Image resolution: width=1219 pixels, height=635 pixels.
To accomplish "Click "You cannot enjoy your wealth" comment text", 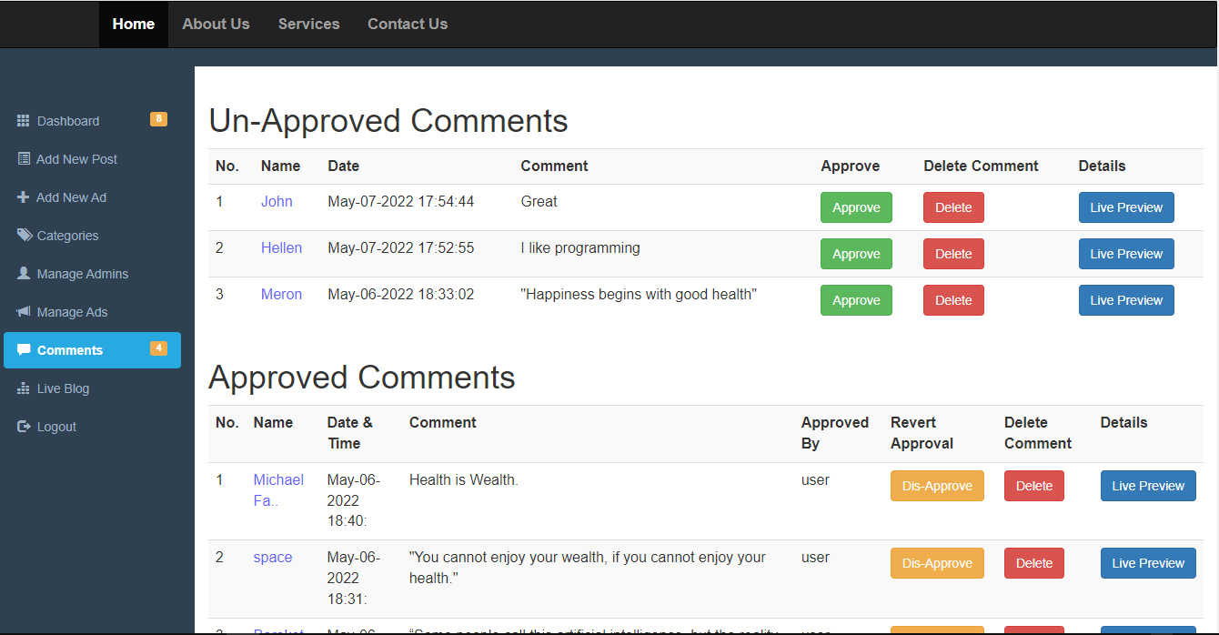I will pos(588,567).
